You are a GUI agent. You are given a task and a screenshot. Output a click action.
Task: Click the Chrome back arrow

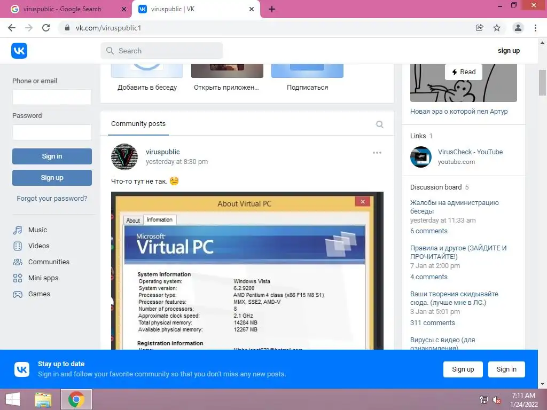click(12, 28)
